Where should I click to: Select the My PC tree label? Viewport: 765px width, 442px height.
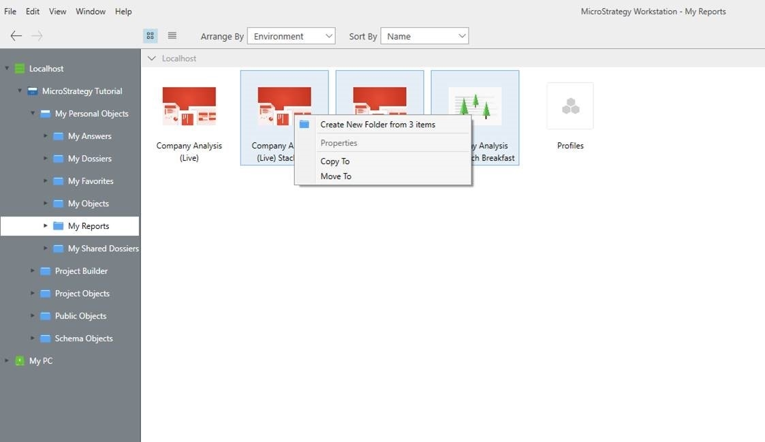[41, 361]
